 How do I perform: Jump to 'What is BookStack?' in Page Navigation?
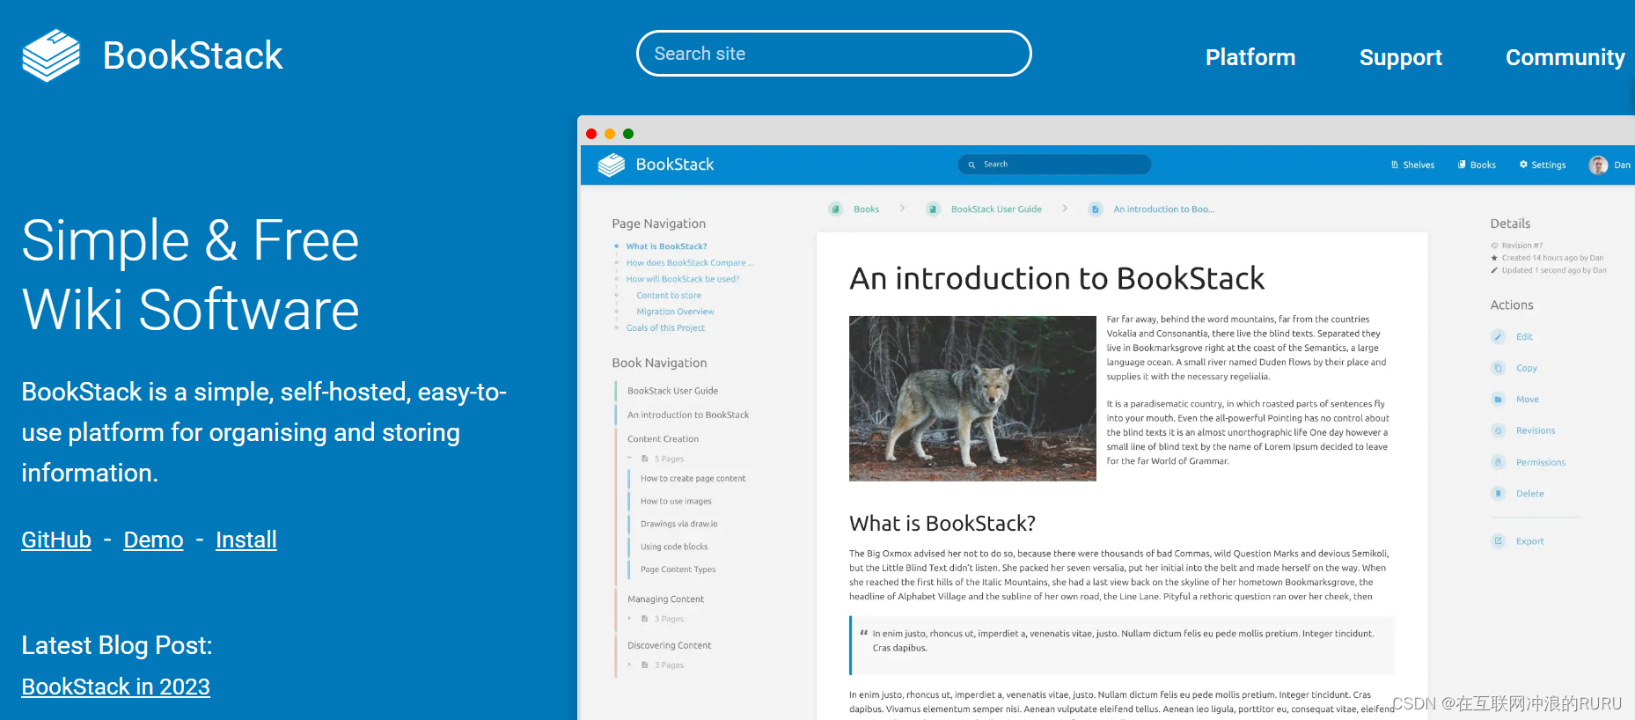point(666,246)
